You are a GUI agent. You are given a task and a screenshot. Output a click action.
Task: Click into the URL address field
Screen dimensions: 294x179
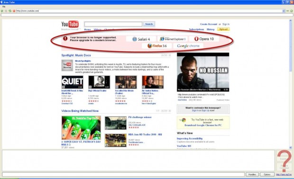coord(149,11)
